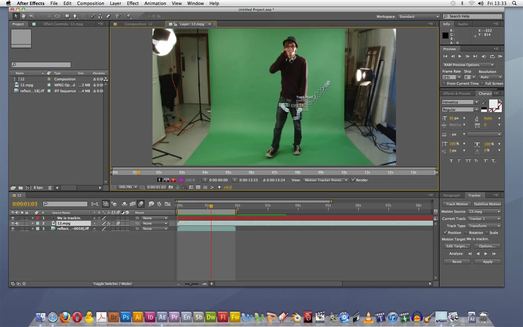Screen dimensions: 523x327
Task: Launch Photoshop from the dock
Action: coord(126,317)
